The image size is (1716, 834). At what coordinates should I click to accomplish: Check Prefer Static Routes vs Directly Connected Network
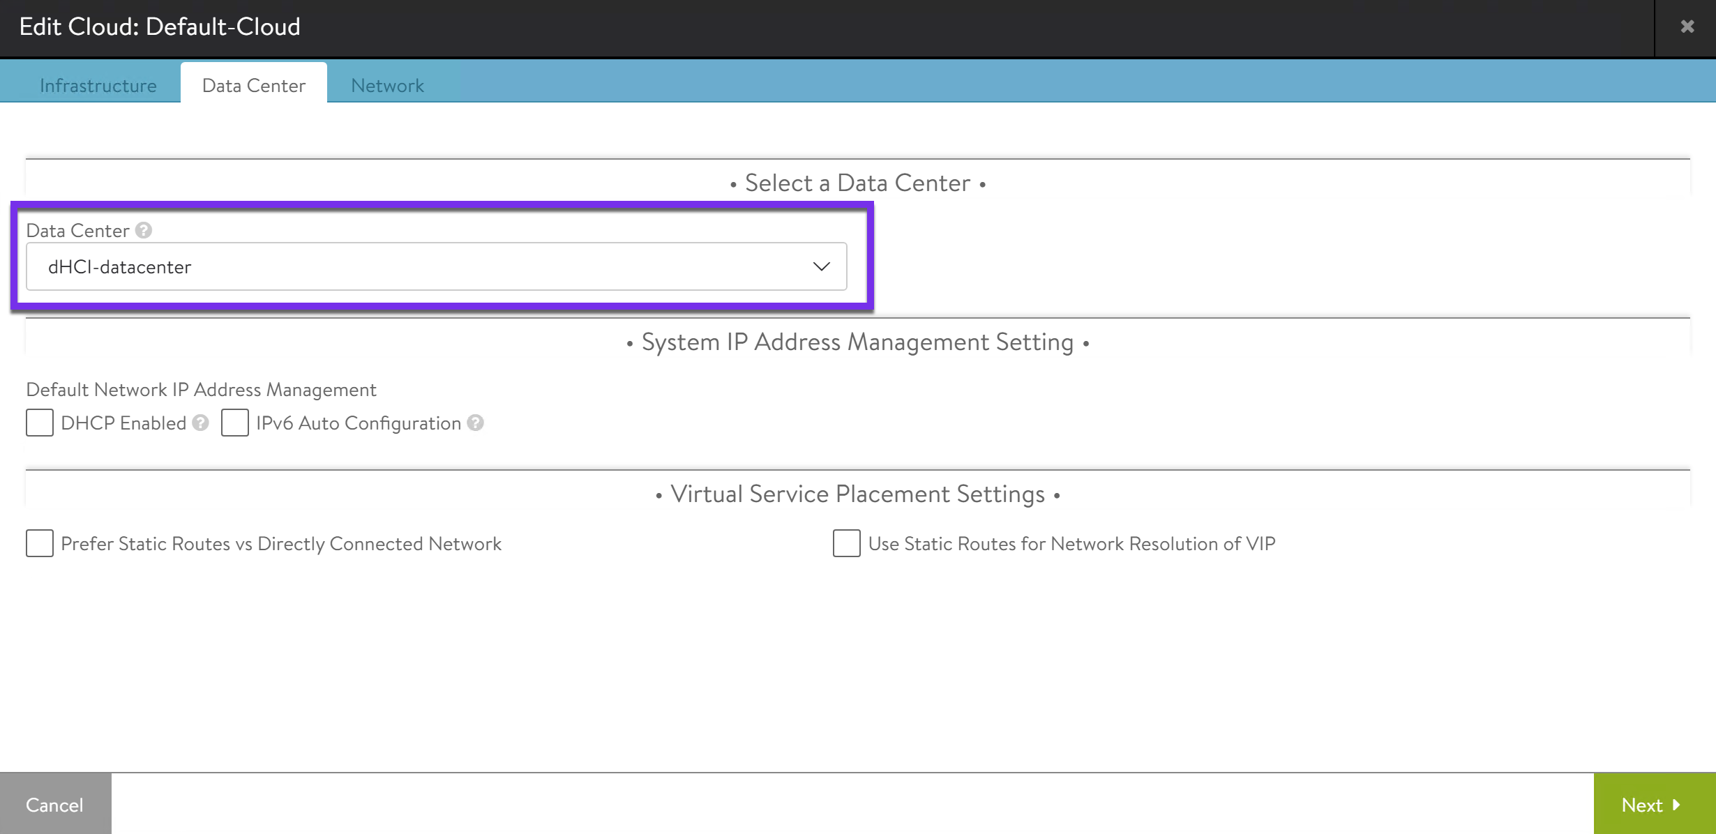coord(40,543)
